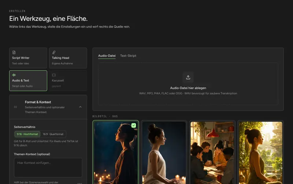Viewport: 293px width, 184px height.
Task: Click the WAV, MP3, M4A format hint text
Action: (188, 93)
